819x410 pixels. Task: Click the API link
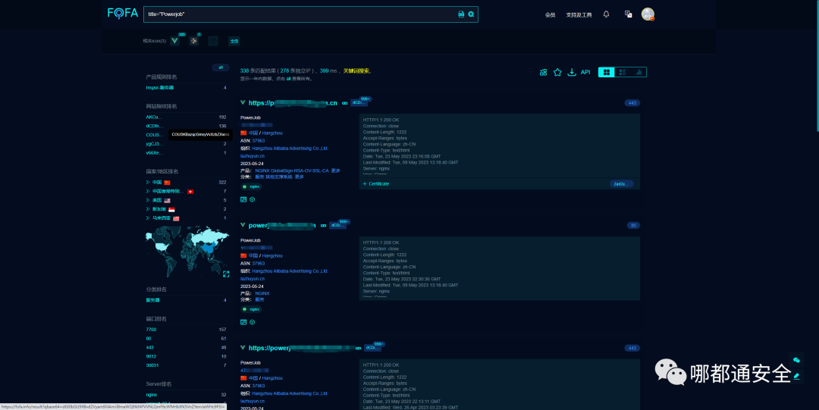[585, 72]
